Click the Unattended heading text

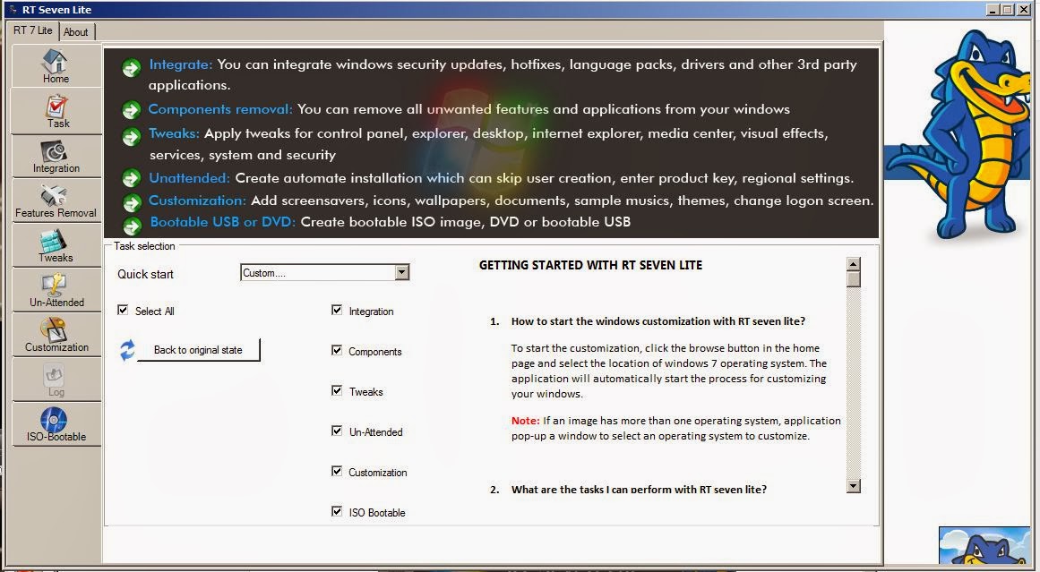point(190,178)
